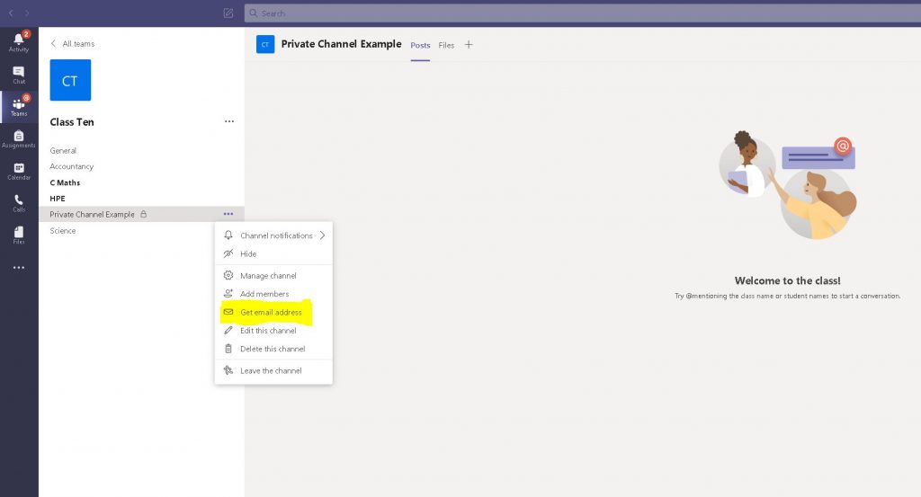Click Hide in the channel menu
The height and width of the screenshot is (497, 921).
point(248,254)
